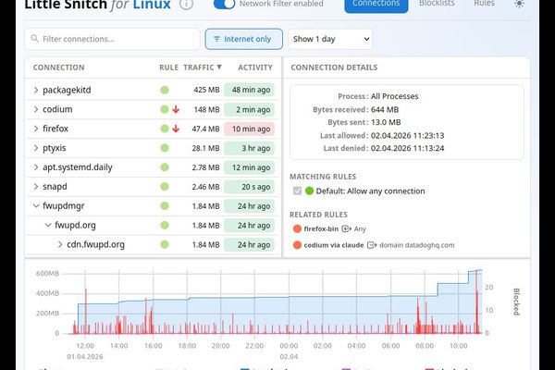Click the green rule dot for fwupdmgr
This screenshot has width=555, height=370.
click(165, 205)
